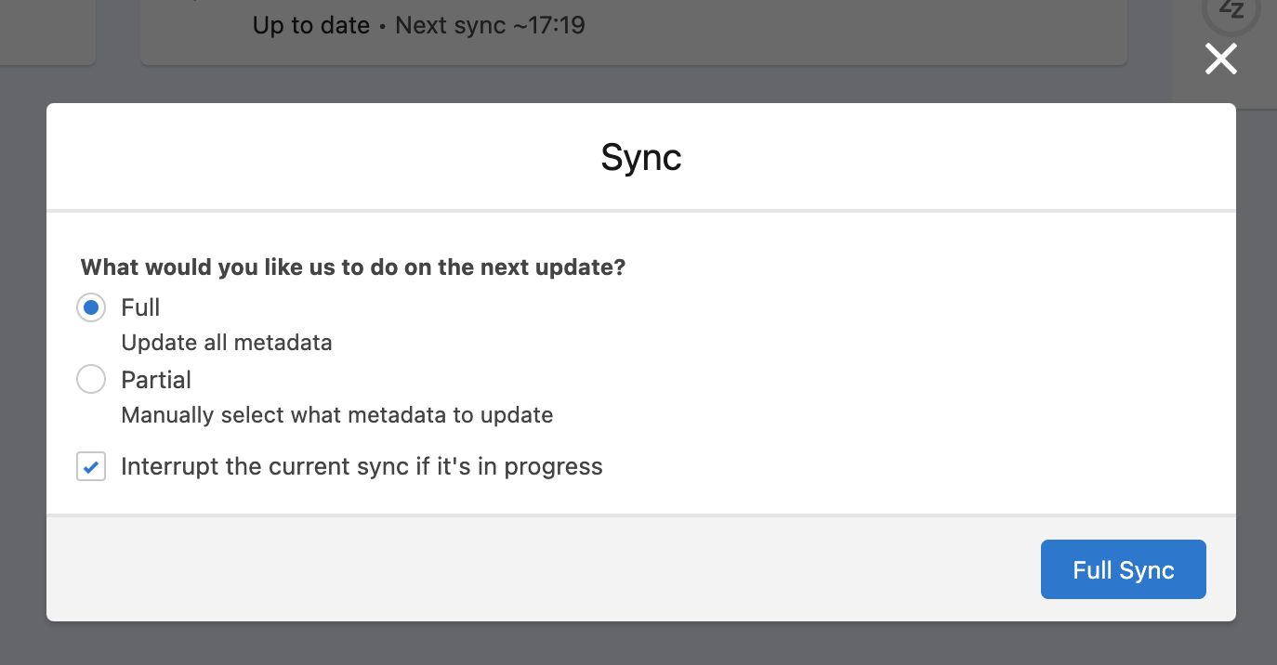
Task: Click the blue dot in the Full radio
Action: click(91, 307)
